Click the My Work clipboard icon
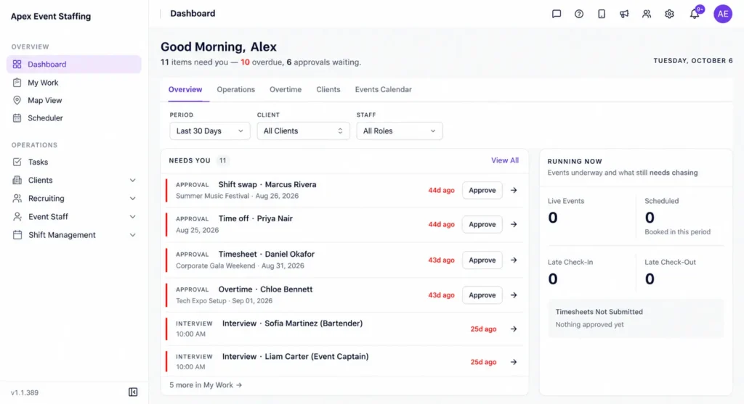The width and height of the screenshot is (744, 404). pyautogui.click(x=17, y=83)
